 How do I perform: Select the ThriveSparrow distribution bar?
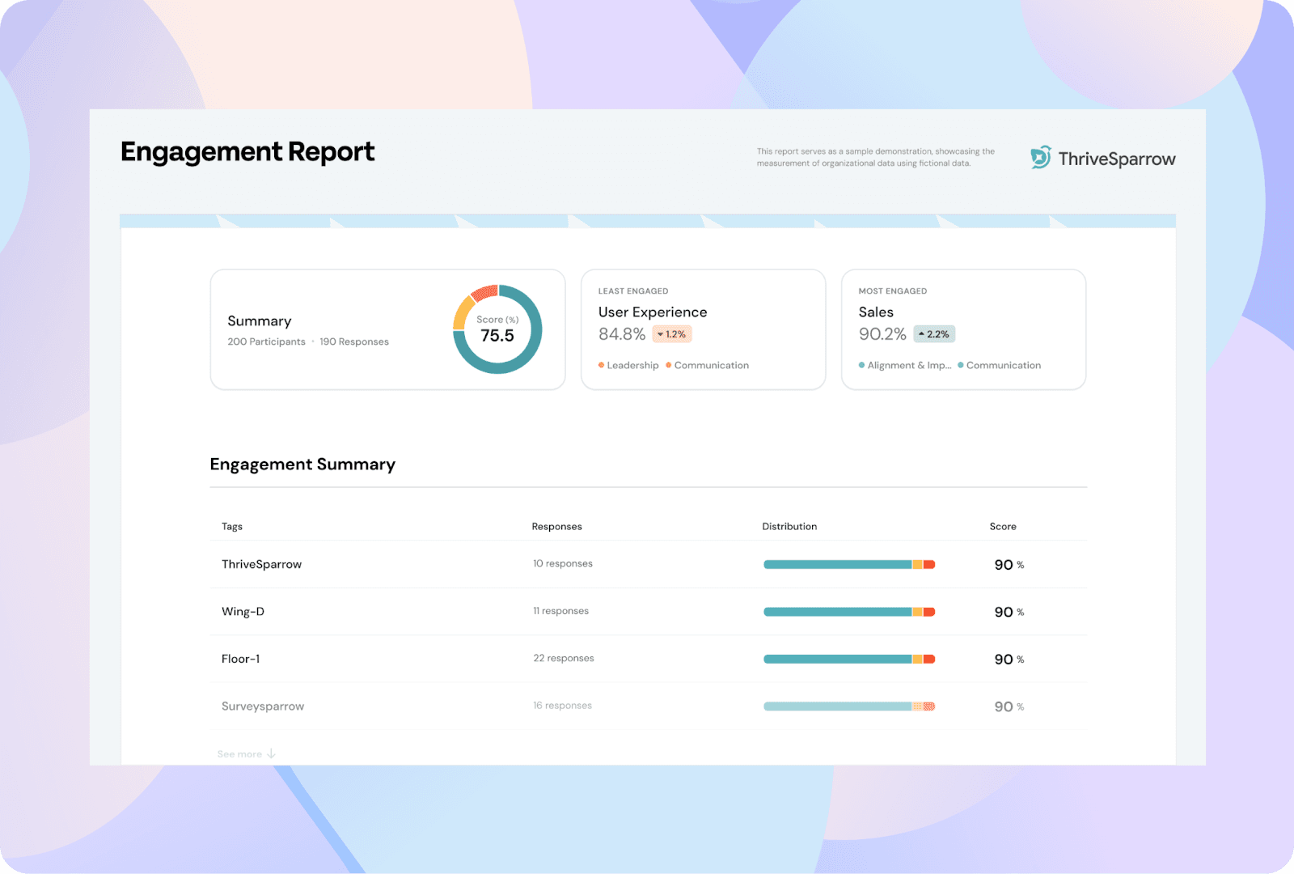point(849,565)
